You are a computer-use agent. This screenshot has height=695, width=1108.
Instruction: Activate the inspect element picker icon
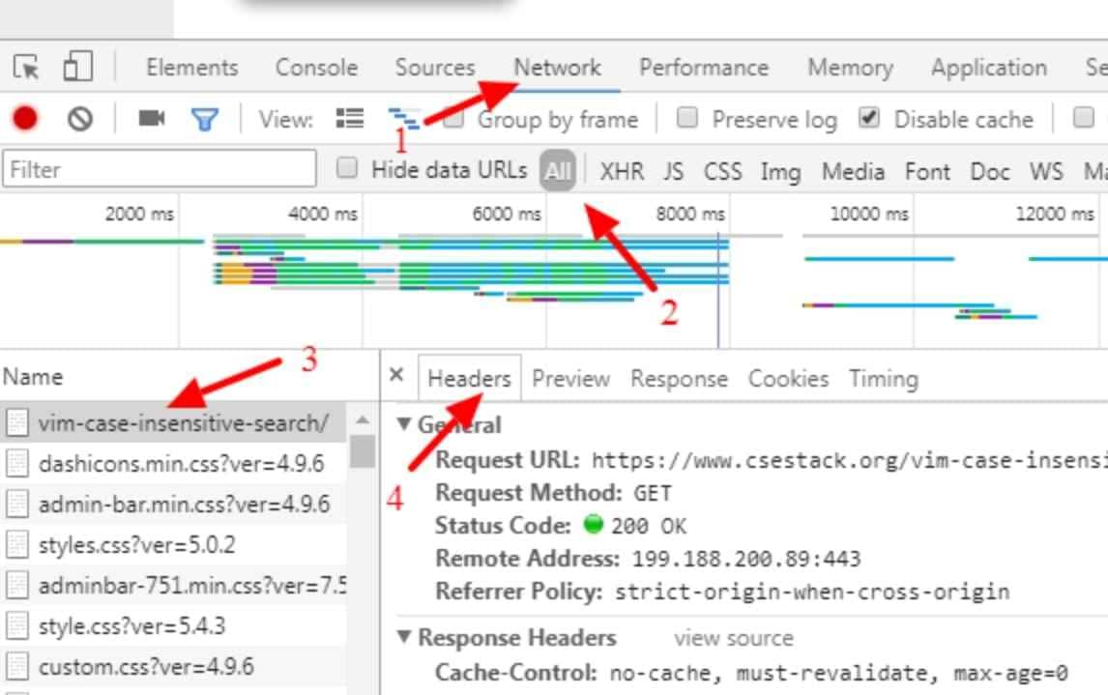coord(27,67)
